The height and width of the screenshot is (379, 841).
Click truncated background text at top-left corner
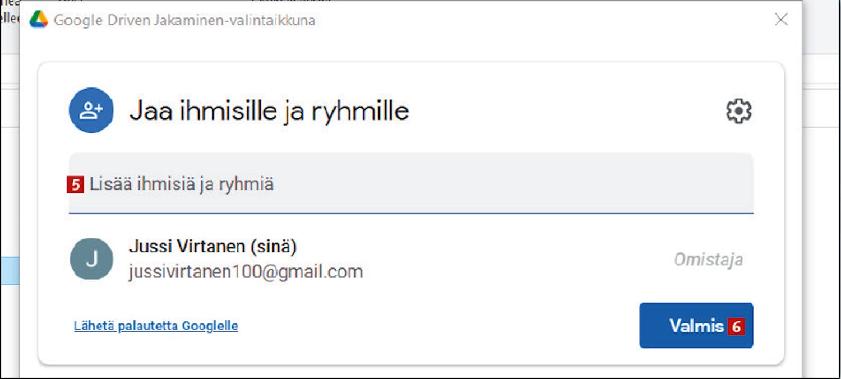coord(10,12)
